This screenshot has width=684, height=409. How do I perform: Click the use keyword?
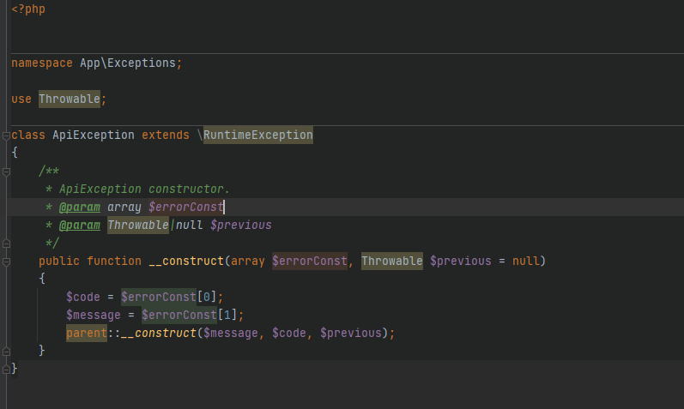[21, 99]
